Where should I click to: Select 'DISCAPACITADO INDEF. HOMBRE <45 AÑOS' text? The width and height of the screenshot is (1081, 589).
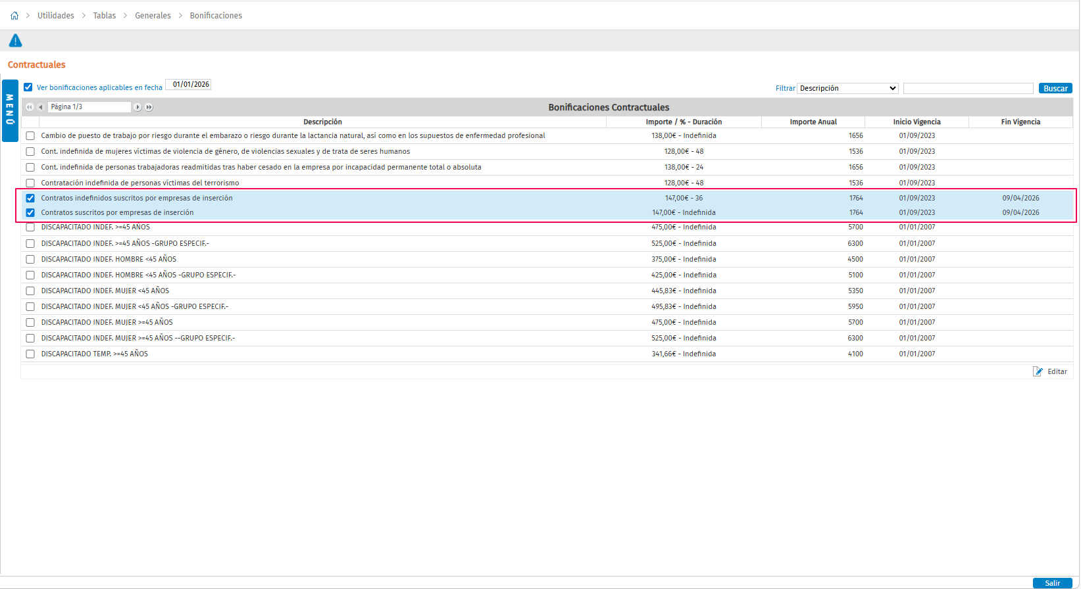tap(109, 260)
